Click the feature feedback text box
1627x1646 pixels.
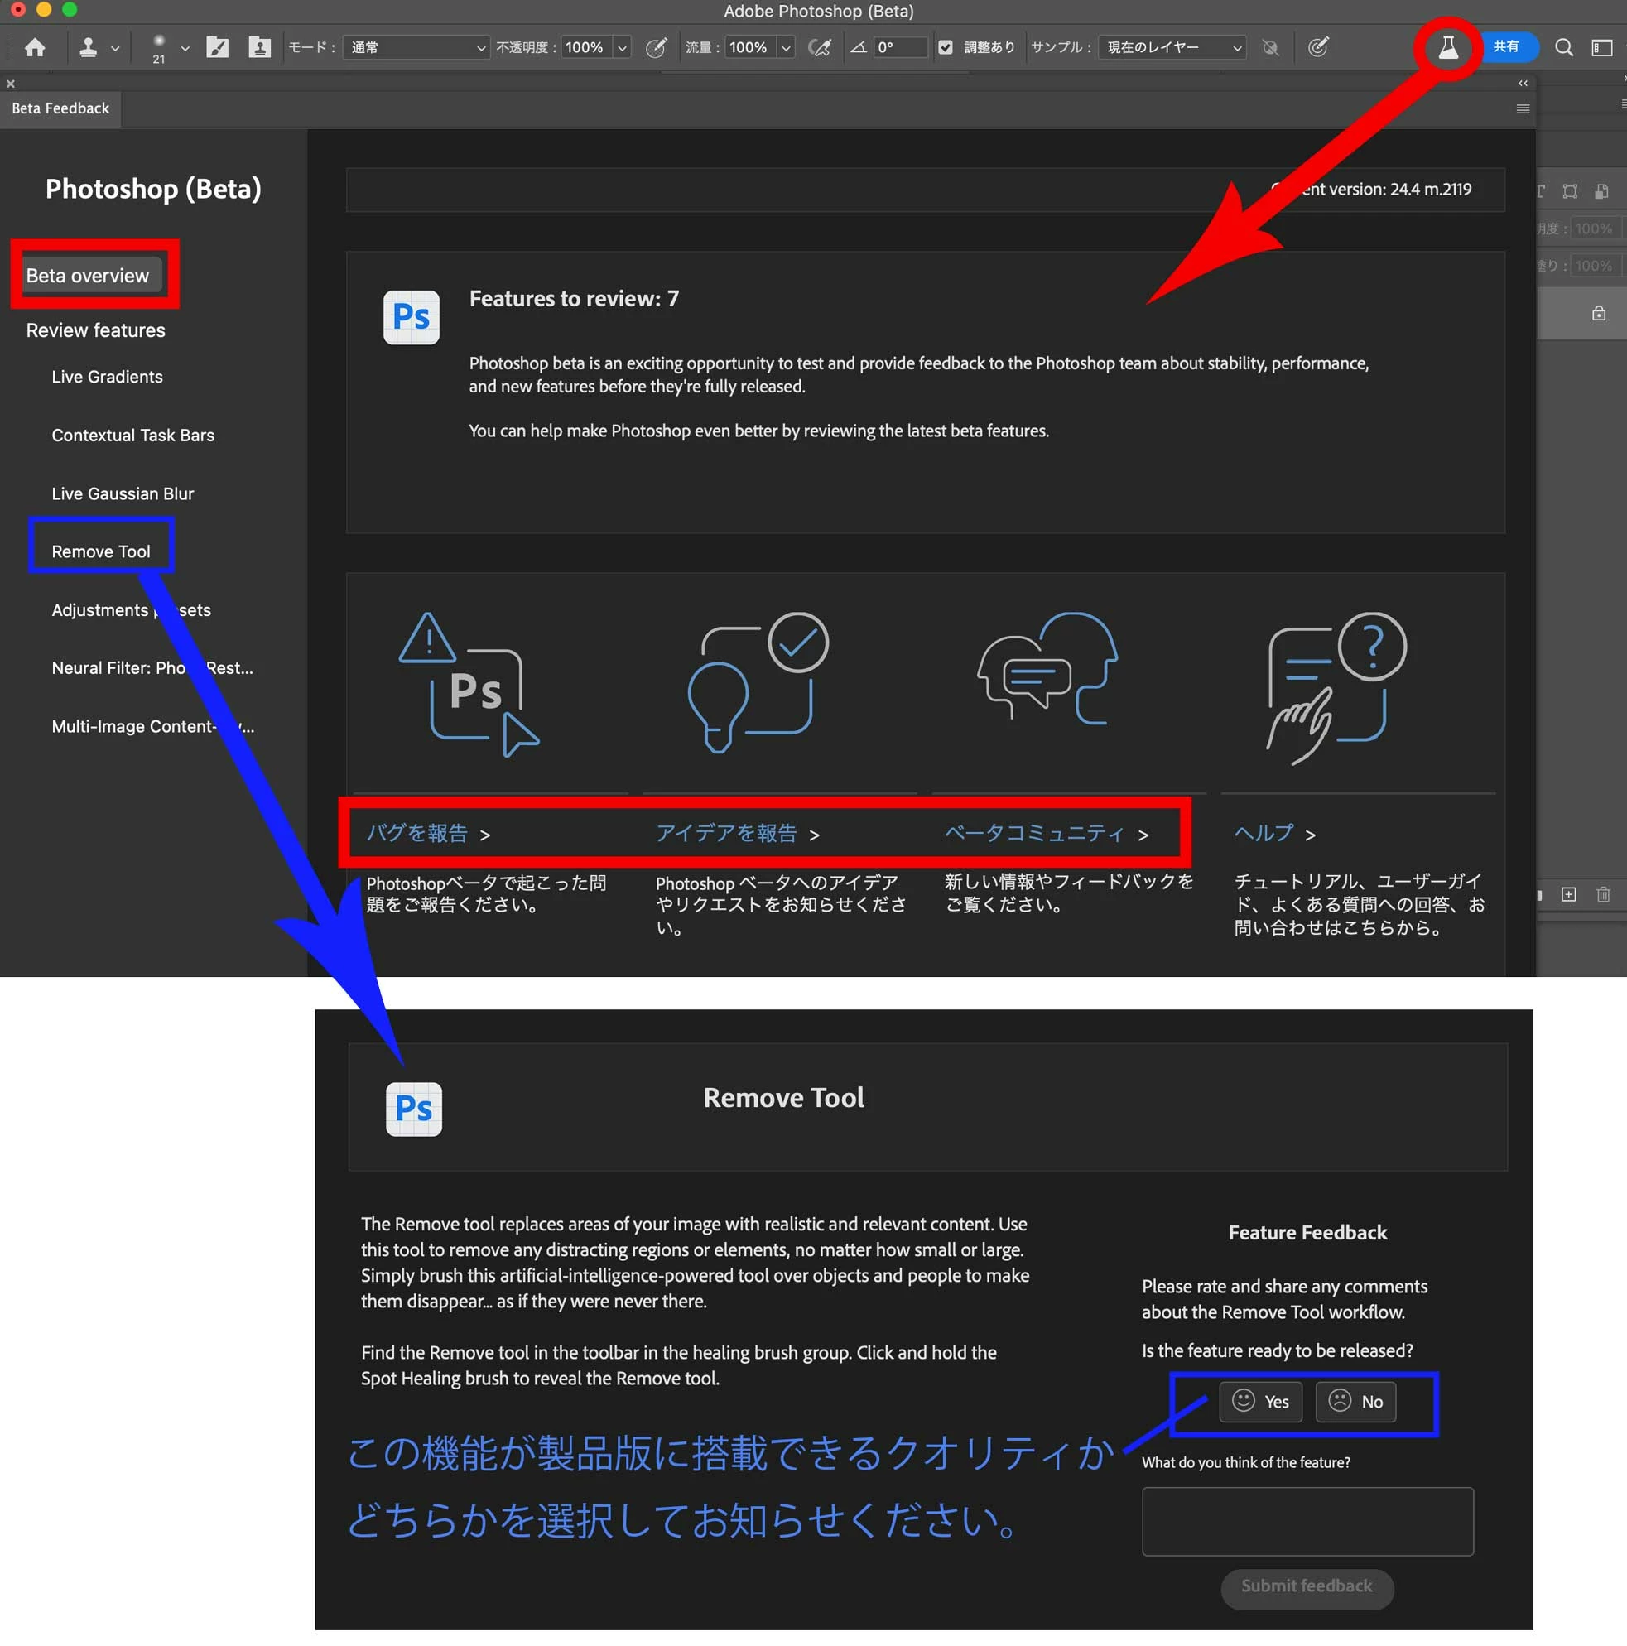point(1307,1521)
